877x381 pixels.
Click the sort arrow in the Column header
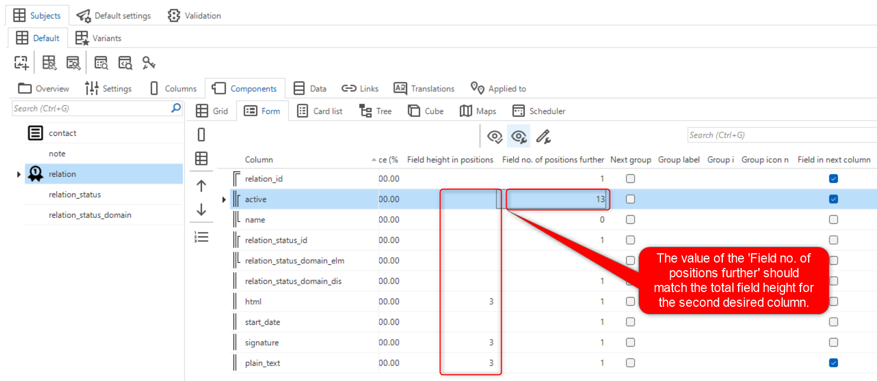coord(374,159)
